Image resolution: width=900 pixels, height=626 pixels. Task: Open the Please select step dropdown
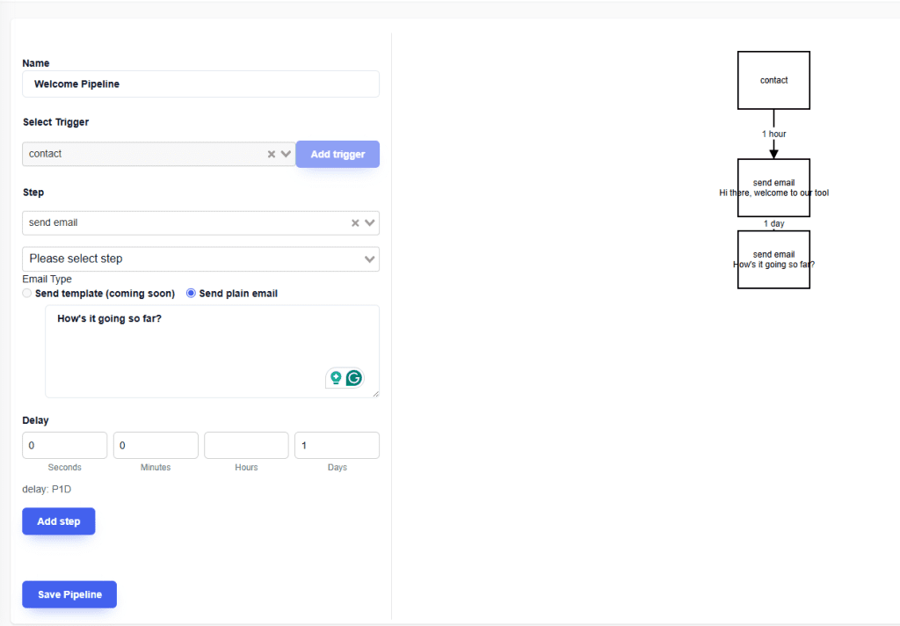click(x=200, y=259)
